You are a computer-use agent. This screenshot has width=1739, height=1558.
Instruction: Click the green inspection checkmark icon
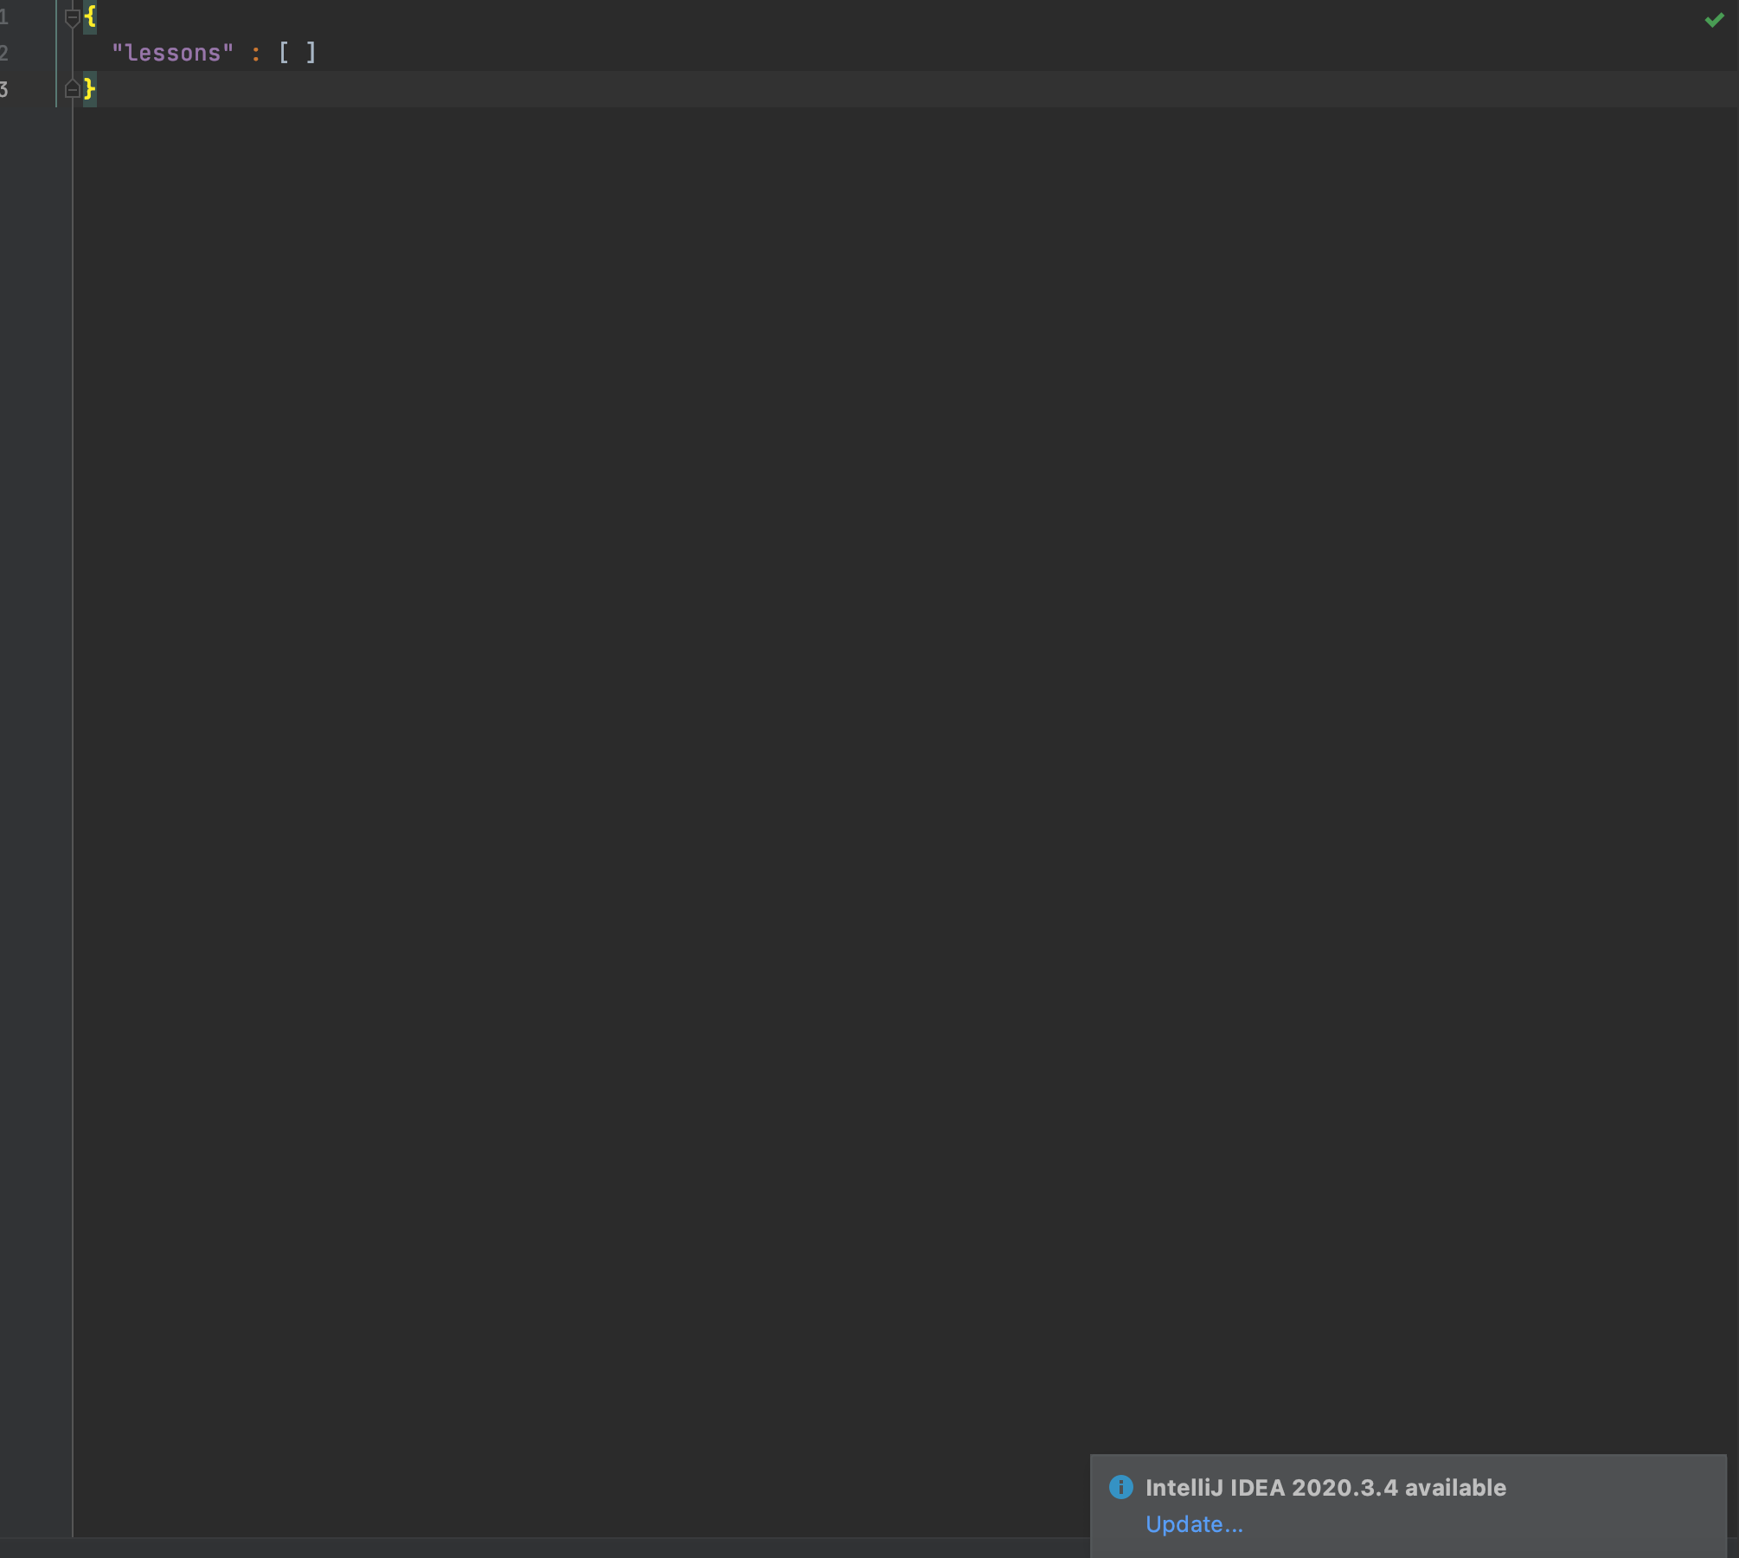[1714, 20]
